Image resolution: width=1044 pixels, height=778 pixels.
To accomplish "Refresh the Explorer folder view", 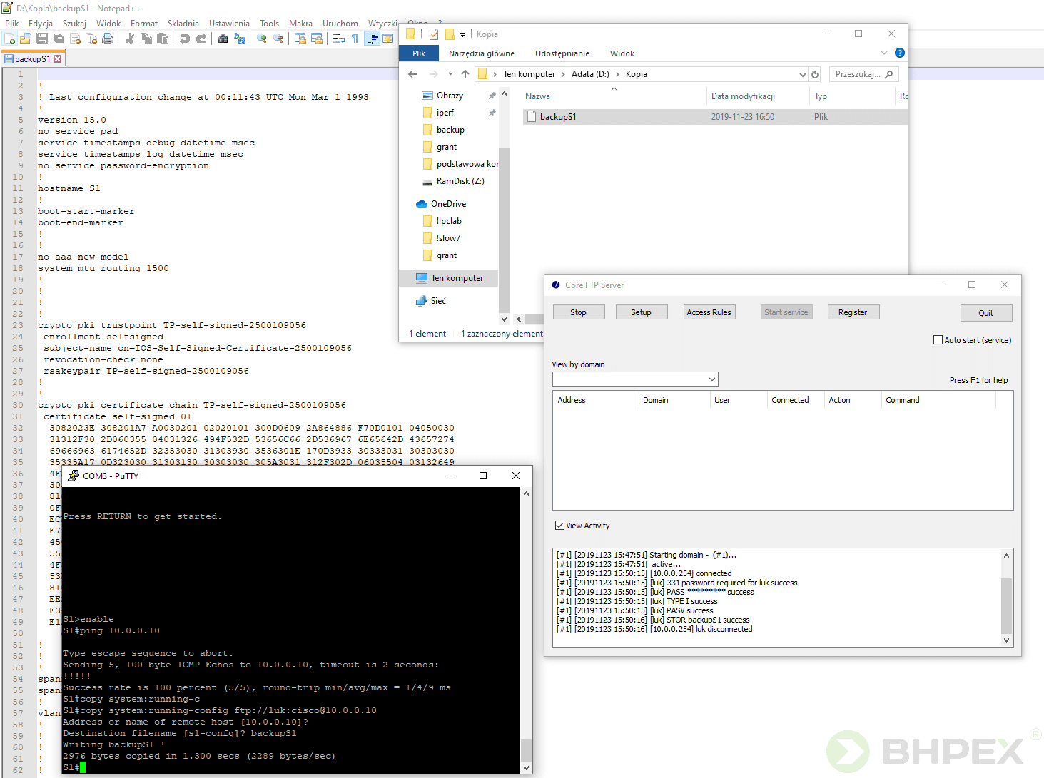I will pos(815,74).
